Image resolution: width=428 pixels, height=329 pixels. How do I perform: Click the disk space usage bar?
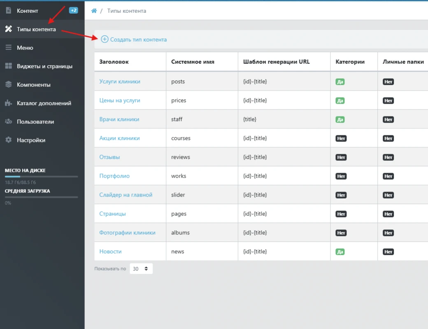(41, 176)
